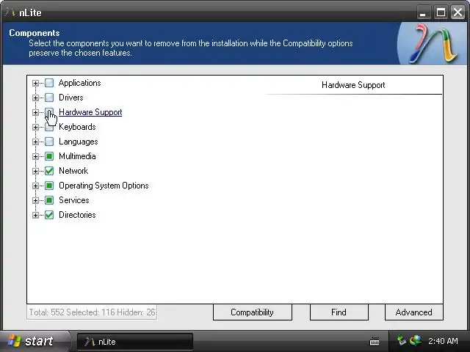
Task: Close the nLite window
Action: click(458, 12)
